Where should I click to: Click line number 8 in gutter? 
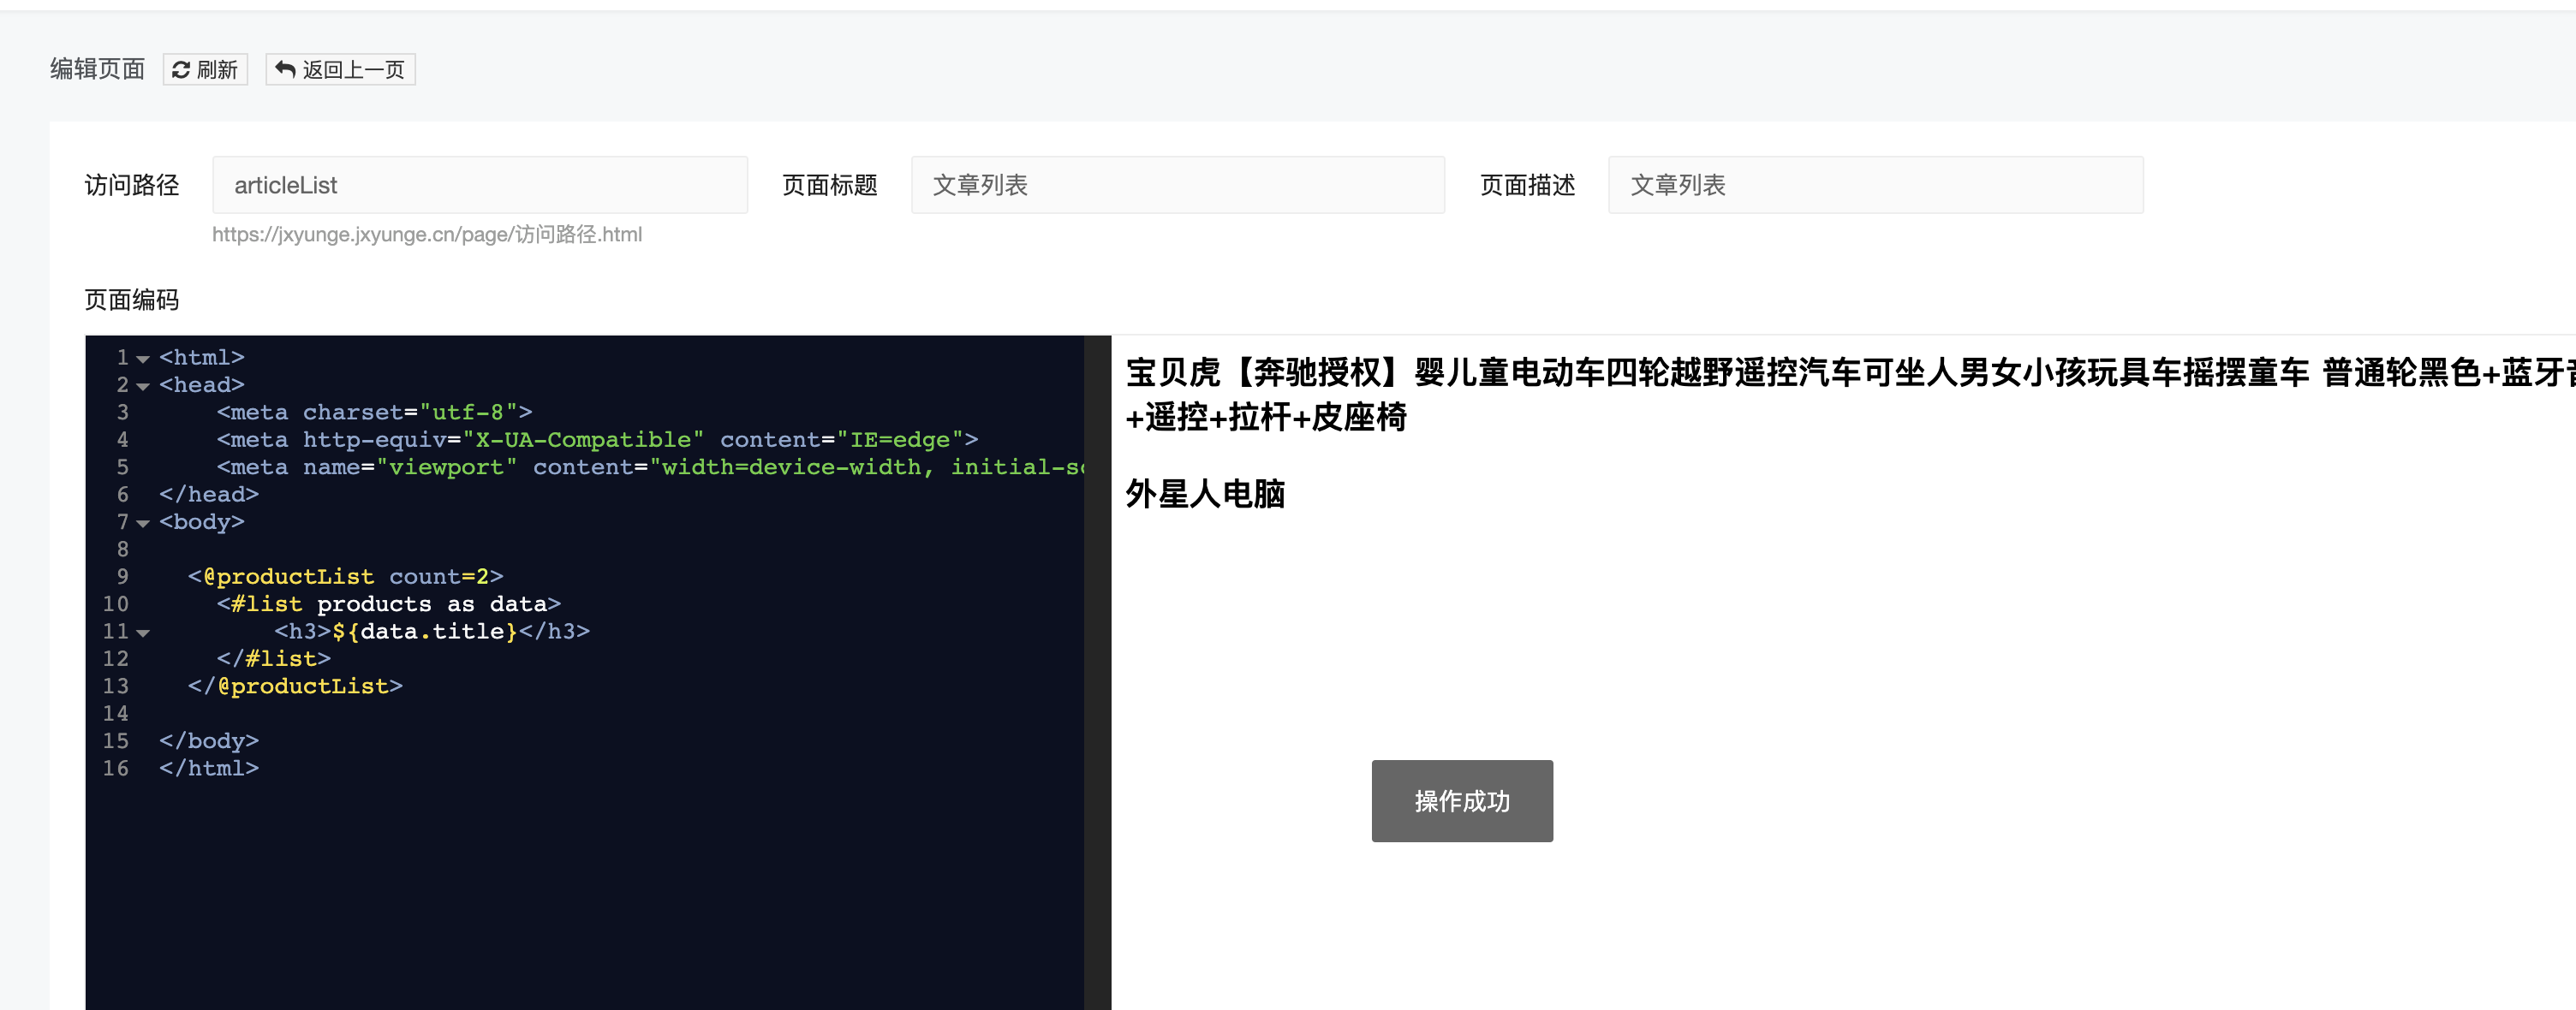pos(122,550)
